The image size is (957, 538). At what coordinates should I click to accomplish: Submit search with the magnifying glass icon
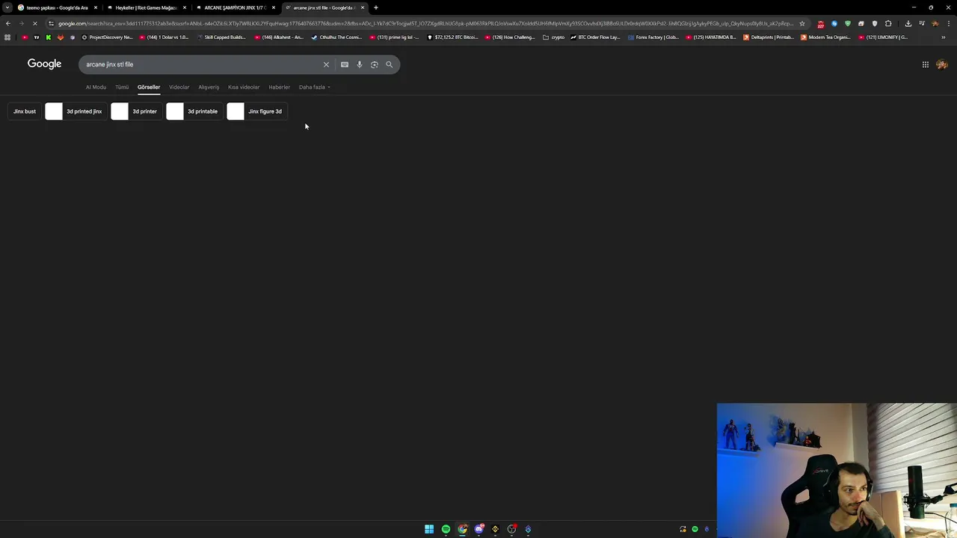point(389,64)
